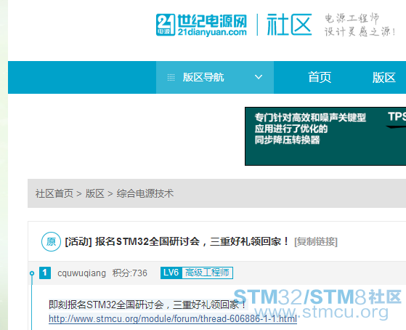Open the 版区 nav tab
This screenshot has height=330, width=406.
(384, 77)
